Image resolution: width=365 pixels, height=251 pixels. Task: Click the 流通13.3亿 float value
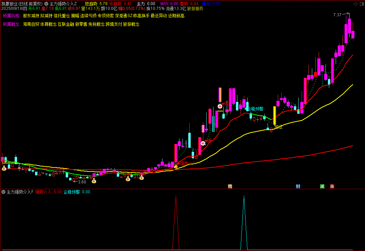176,9
